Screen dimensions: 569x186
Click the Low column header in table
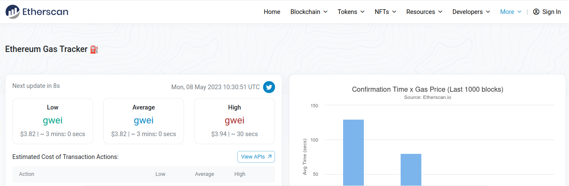(160, 174)
